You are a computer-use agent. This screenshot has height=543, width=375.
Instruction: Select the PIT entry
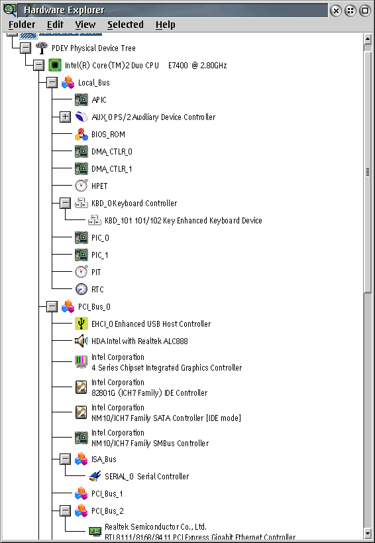point(96,272)
